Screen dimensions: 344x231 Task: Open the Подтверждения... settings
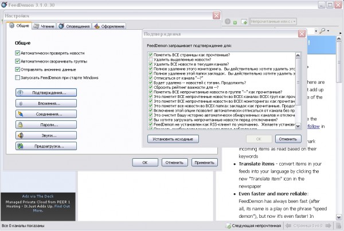point(46,93)
